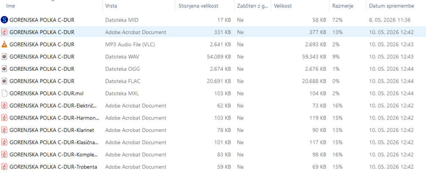Click the Trobenta PDF icon

coord(4,167)
